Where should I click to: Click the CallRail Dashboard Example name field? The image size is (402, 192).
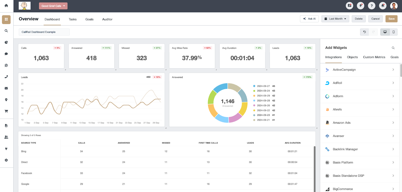(44, 32)
